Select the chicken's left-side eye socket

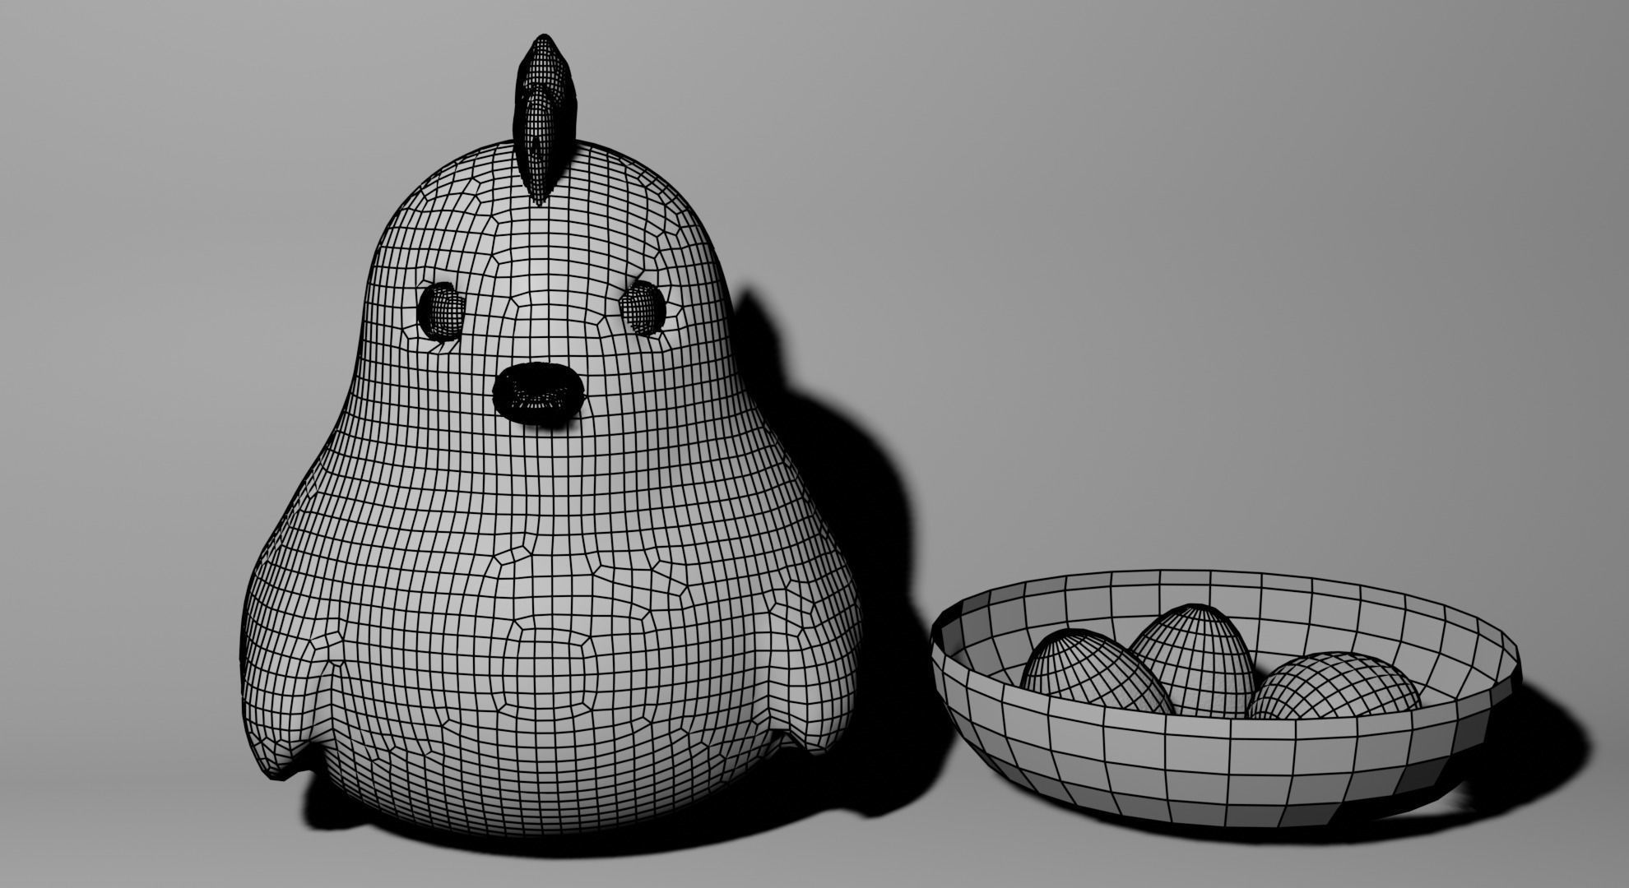click(441, 311)
